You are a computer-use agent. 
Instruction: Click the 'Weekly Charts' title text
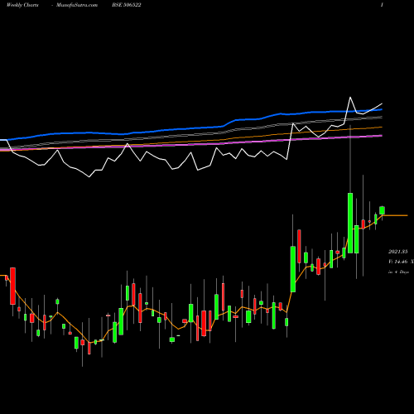[x=22, y=5]
